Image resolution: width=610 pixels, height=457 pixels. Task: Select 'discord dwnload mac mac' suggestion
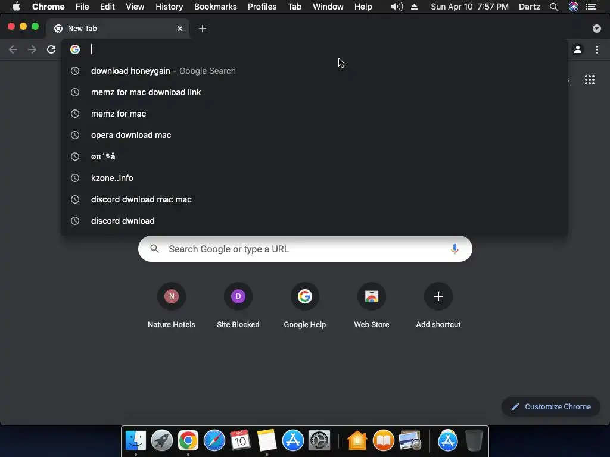click(315, 199)
